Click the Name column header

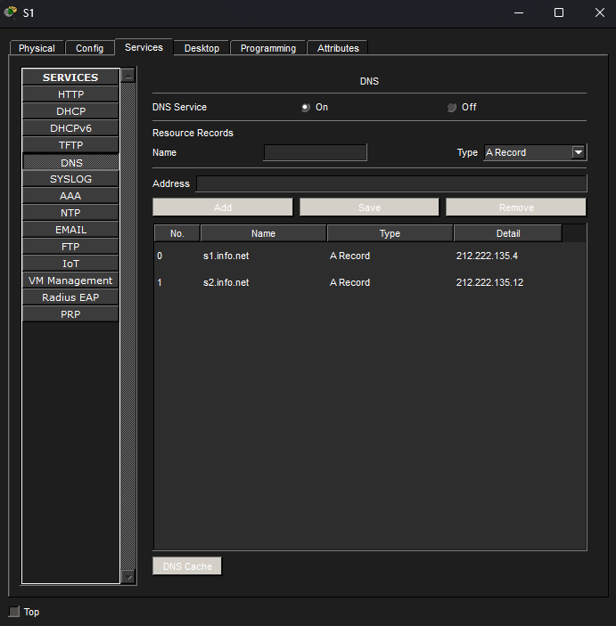(x=264, y=233)
